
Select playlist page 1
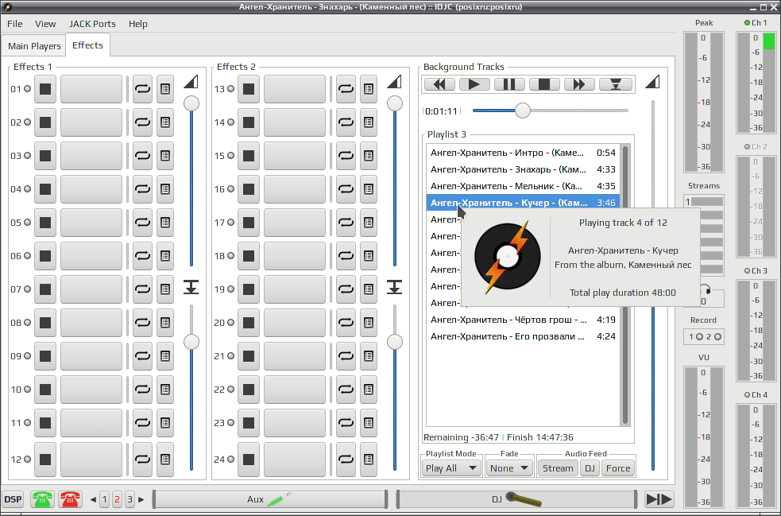105,499
